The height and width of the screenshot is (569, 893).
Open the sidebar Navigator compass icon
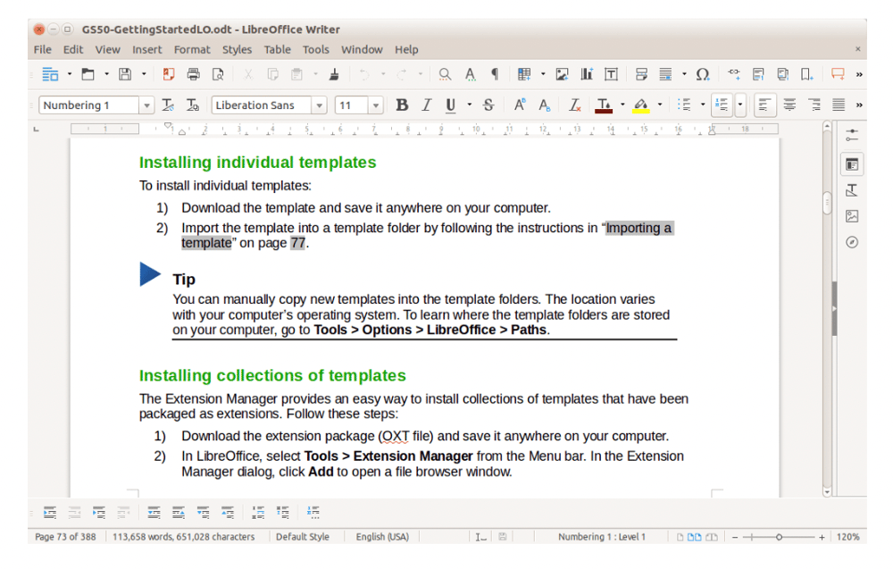852,242
